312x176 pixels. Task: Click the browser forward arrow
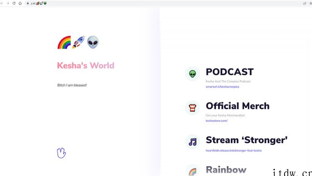[x=8, y=3]
